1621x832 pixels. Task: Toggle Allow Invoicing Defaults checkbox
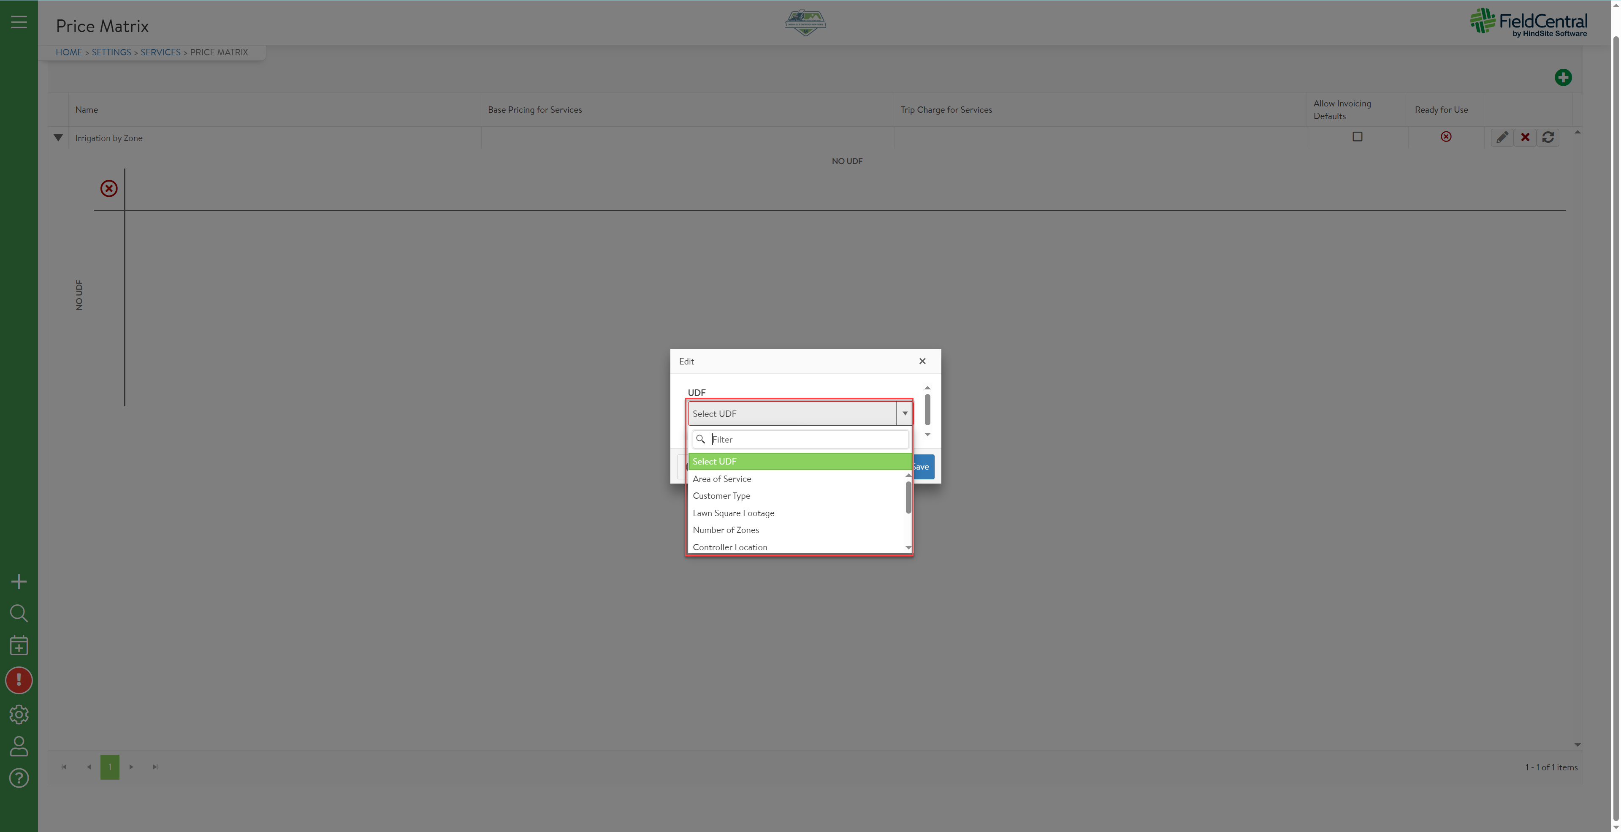[x=1357, y=136]
